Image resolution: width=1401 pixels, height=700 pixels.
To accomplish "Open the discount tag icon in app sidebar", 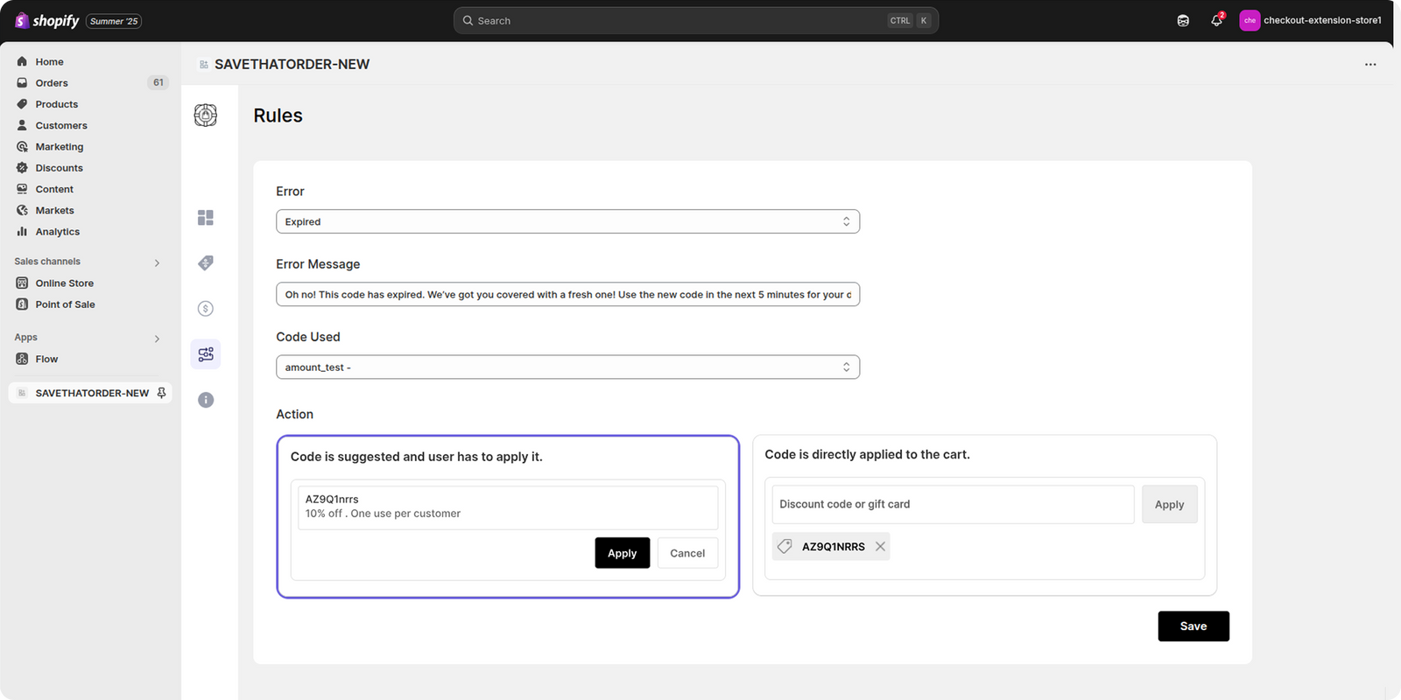I will coord(206,263).
